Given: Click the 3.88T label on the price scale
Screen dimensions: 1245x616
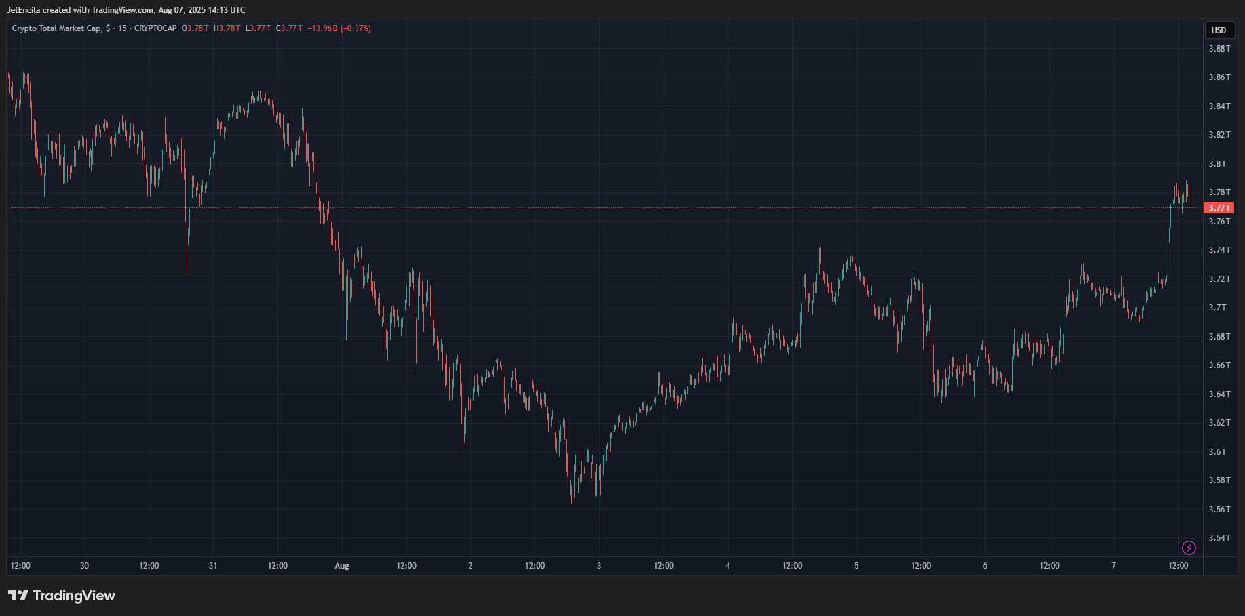Looking at the screenshot, I should tap(1219, 49).
